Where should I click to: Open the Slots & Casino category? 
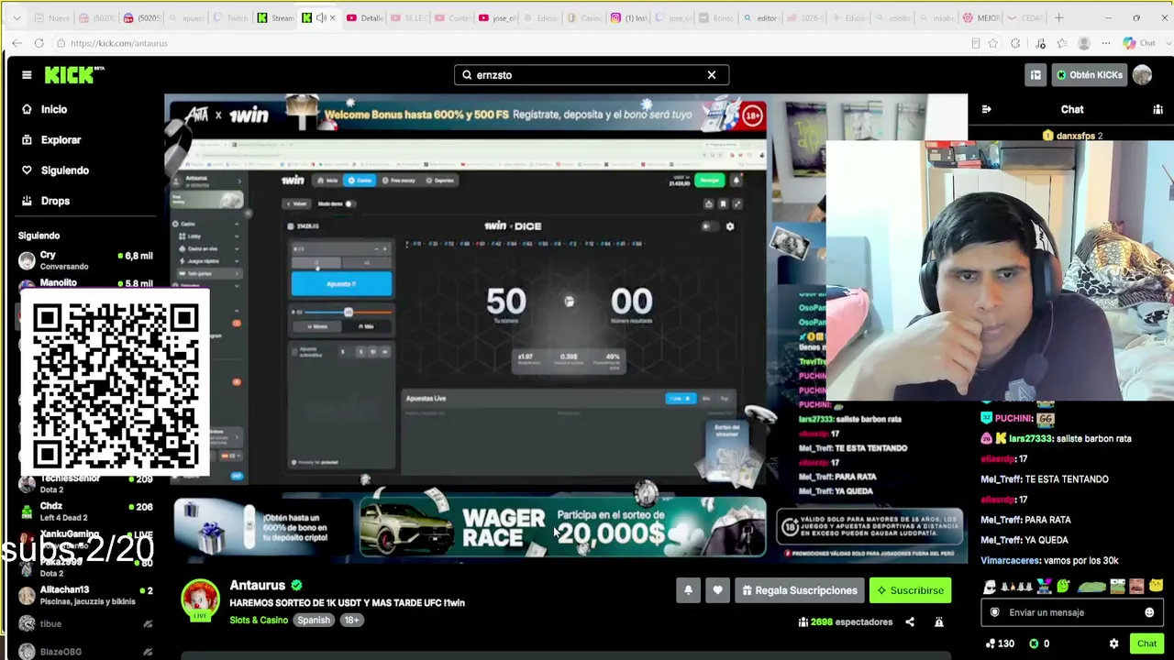coord(259,620)
